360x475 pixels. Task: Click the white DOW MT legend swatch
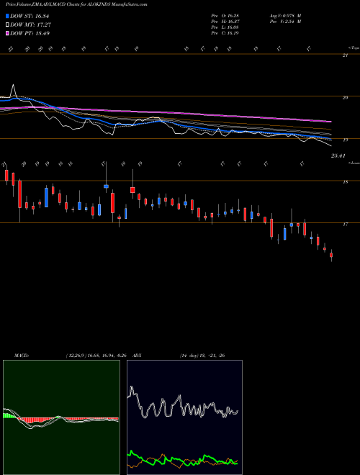7,25
